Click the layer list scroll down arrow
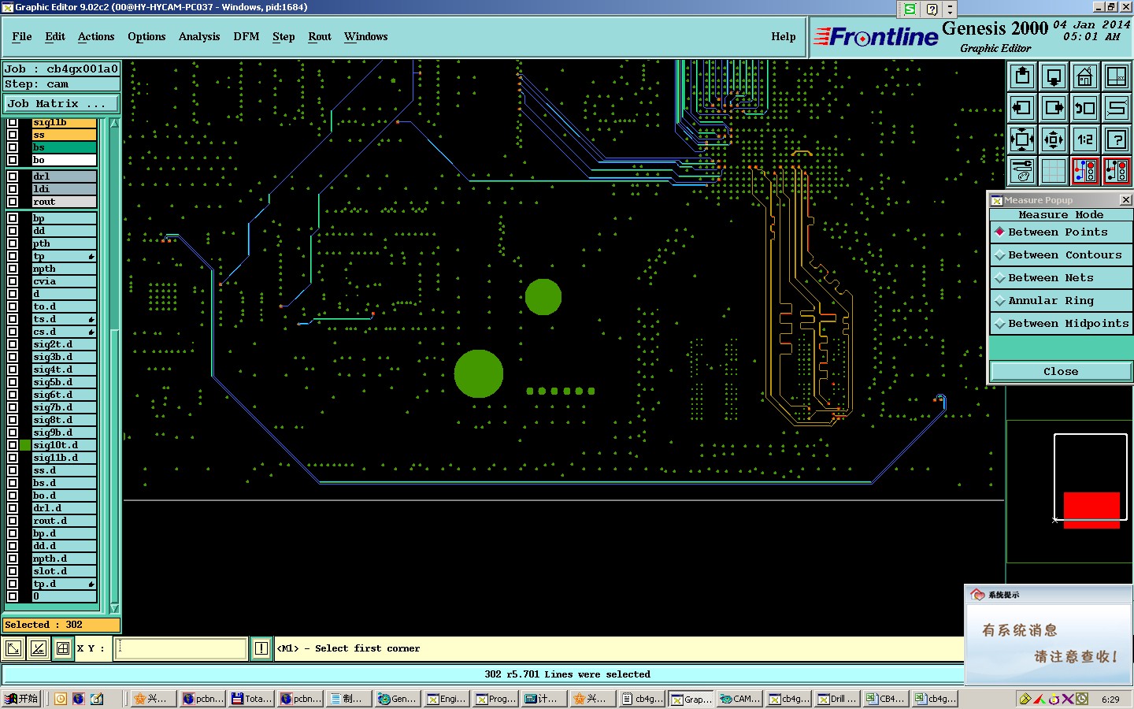1134x709 pixels. [114, 608]
